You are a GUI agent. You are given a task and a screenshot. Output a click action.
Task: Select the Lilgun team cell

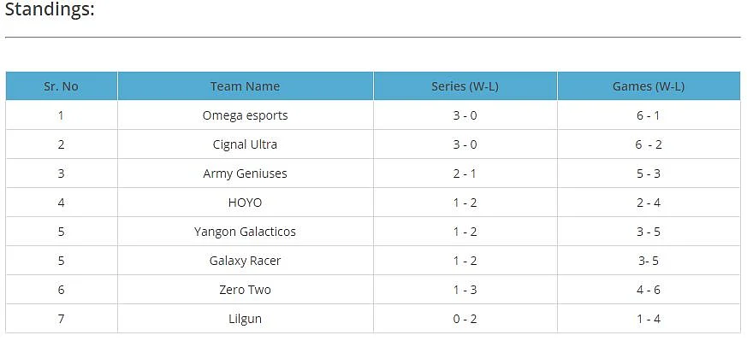tap(246, 318)
